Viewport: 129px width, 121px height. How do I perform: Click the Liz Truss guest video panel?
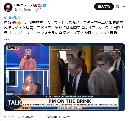(x=28, y=82)
